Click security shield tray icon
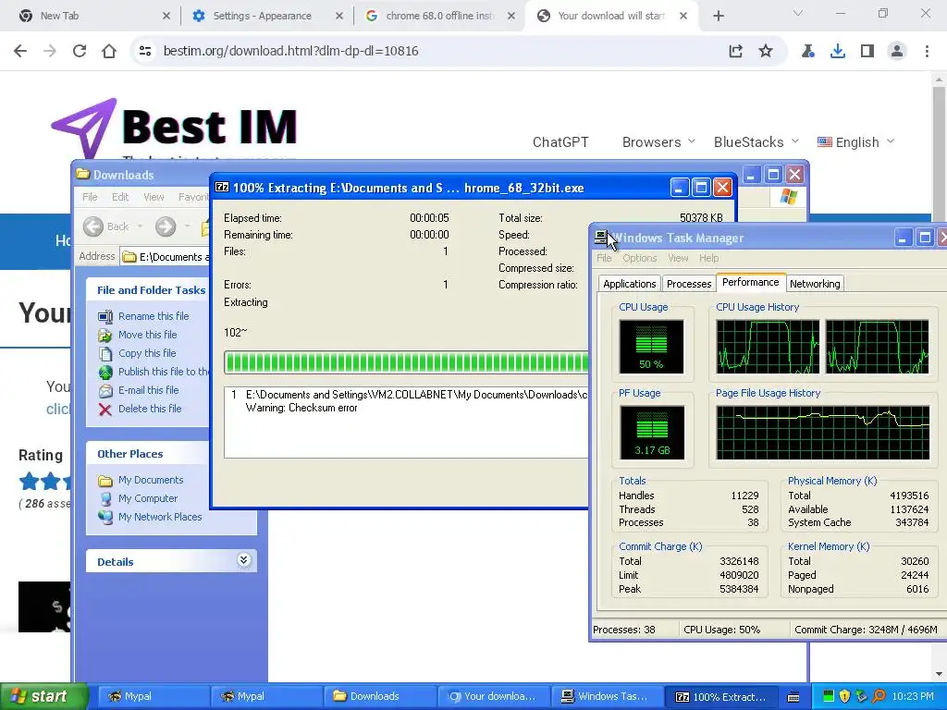The image size is (947, 710). 845,697
